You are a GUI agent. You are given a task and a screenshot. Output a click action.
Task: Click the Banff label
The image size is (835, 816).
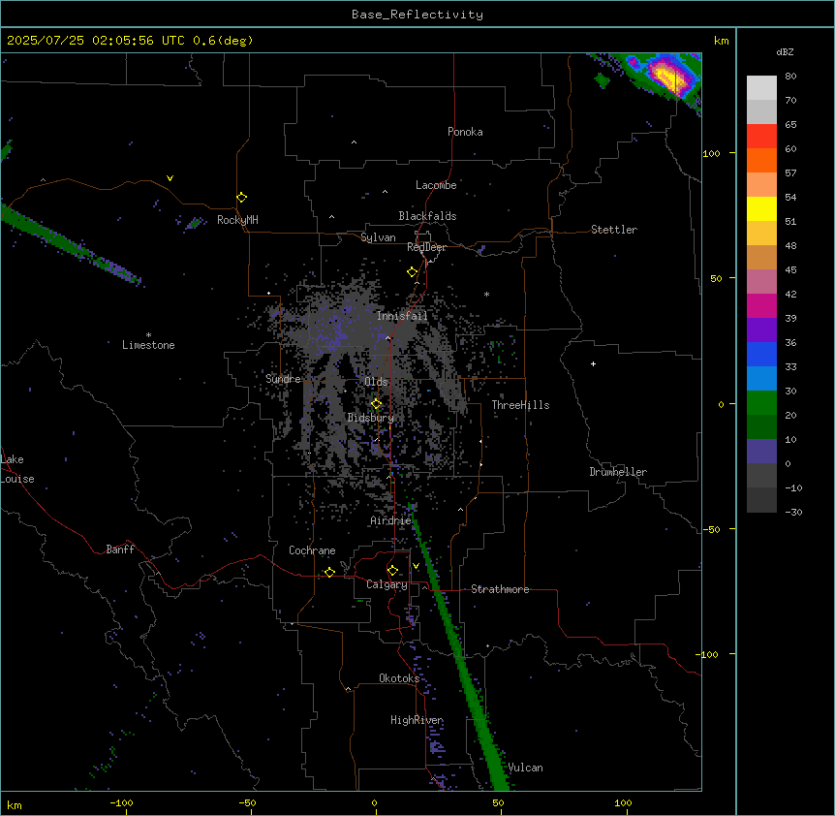pos(120,549)
